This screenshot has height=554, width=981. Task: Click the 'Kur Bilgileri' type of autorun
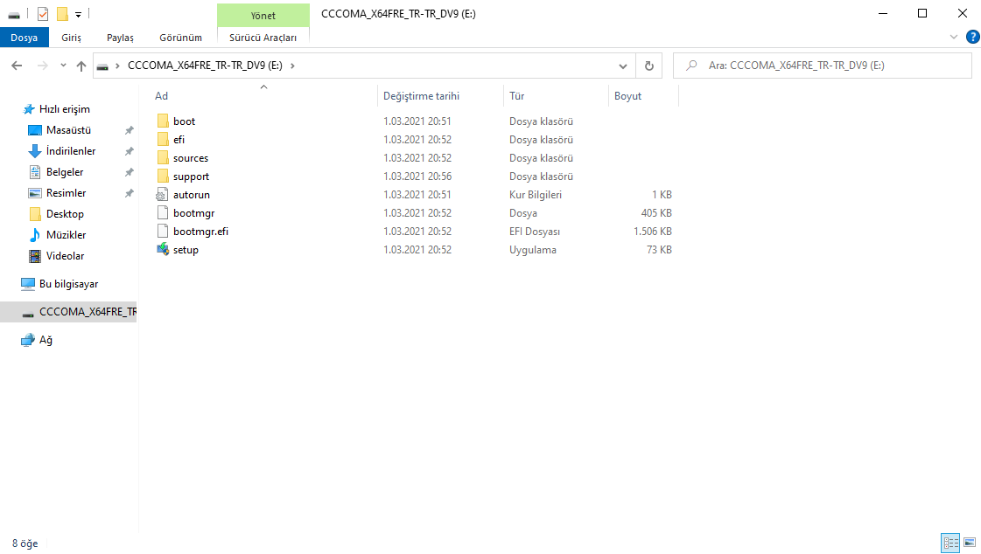536,195
